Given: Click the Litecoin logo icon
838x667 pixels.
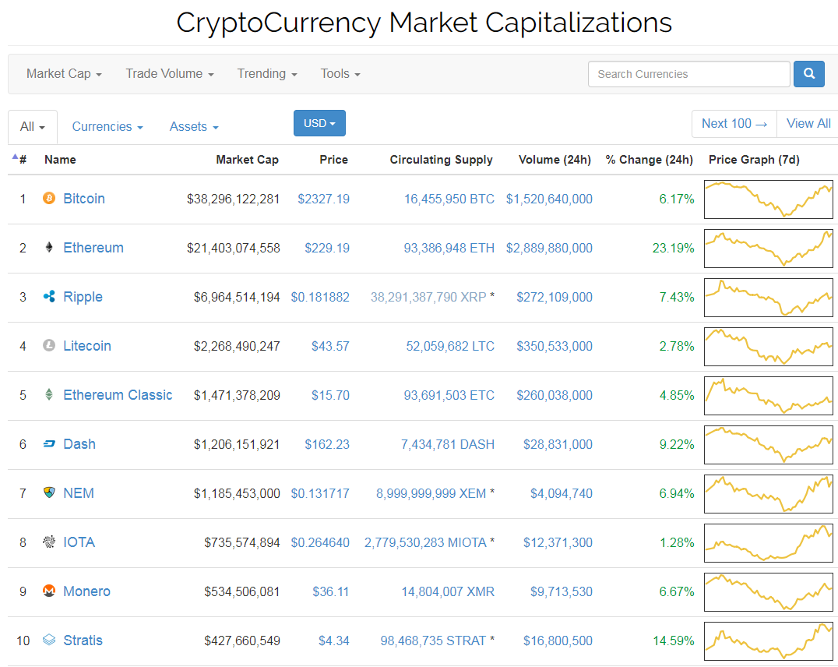Looking at the screenshot, I should 48,345.
